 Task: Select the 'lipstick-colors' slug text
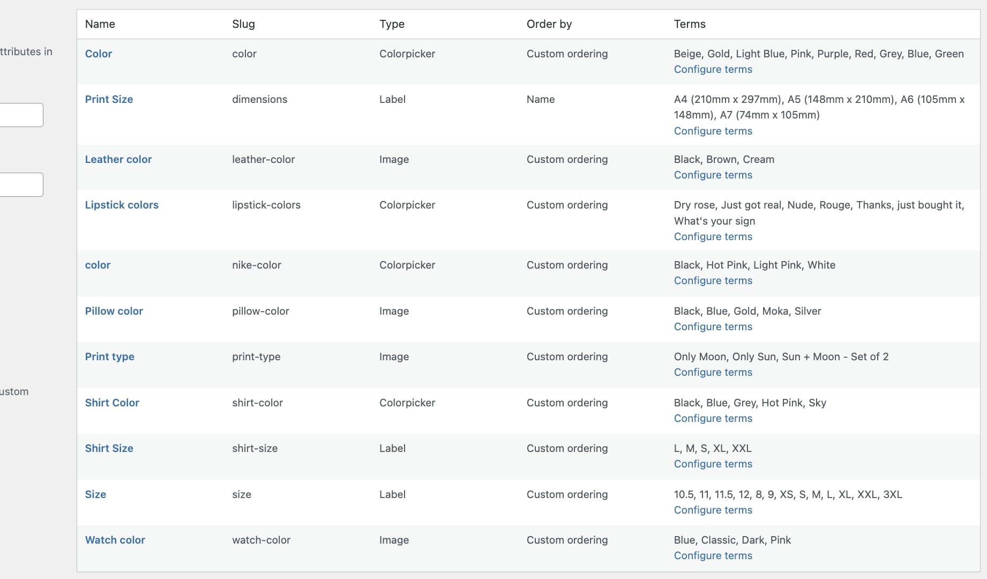[x=266, y=205]
